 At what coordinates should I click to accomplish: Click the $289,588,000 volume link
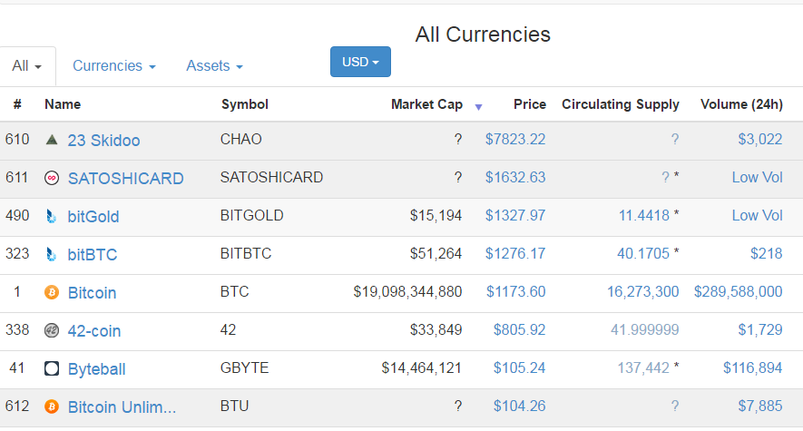[738, 292]
